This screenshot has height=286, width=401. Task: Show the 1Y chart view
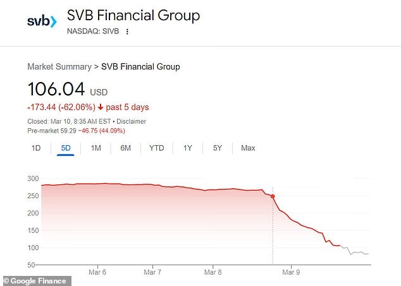tap(188, 148)
